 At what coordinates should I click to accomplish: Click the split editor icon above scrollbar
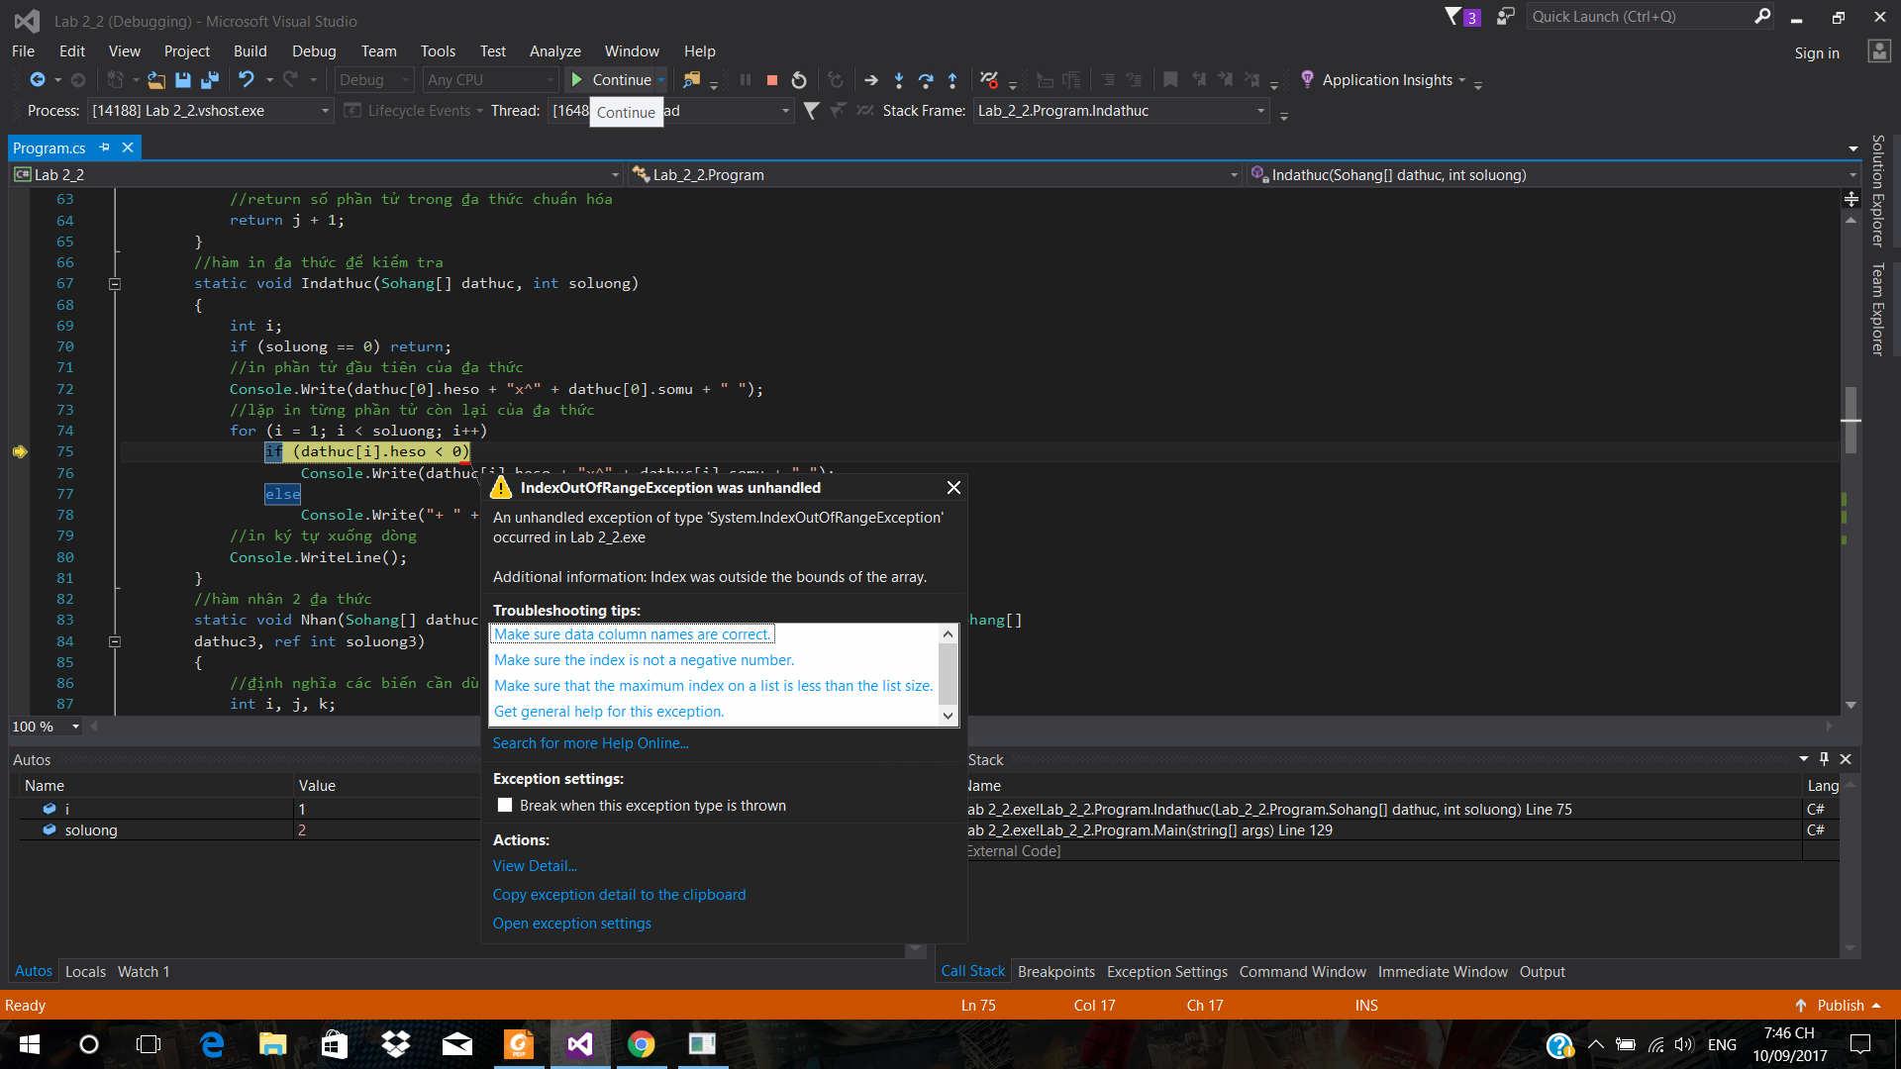1851,199
